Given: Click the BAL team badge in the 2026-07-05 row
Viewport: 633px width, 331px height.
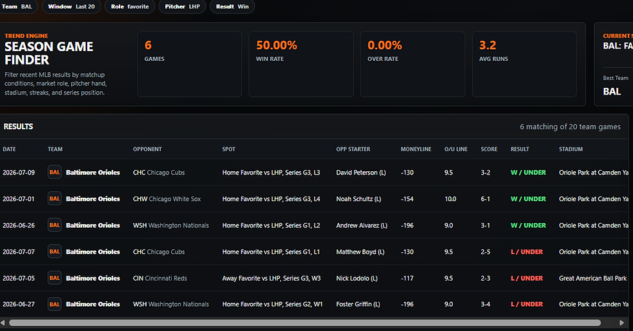Looking at the screenshot, I should coord(54,278).
